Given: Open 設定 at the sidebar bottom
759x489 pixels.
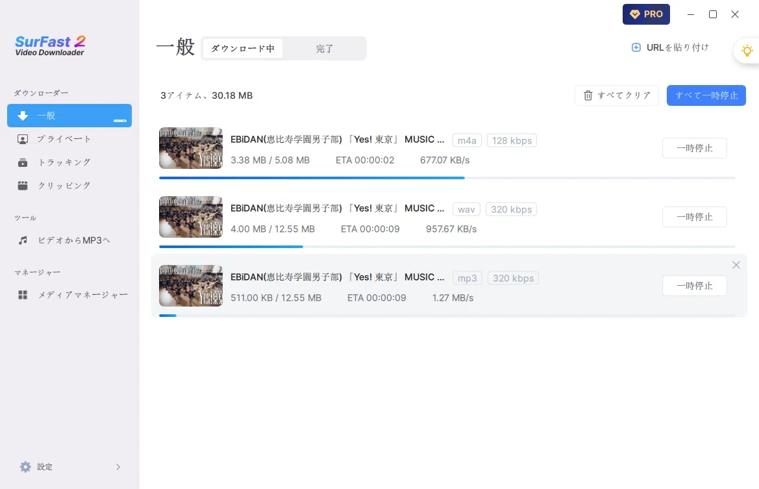Looking at the screenshot, I should coord(69,467).
